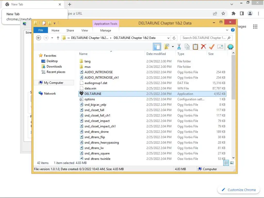Select snd_dtrans_heavypassing file
Viewport: 264px width, 198px height.
[152, 142]
